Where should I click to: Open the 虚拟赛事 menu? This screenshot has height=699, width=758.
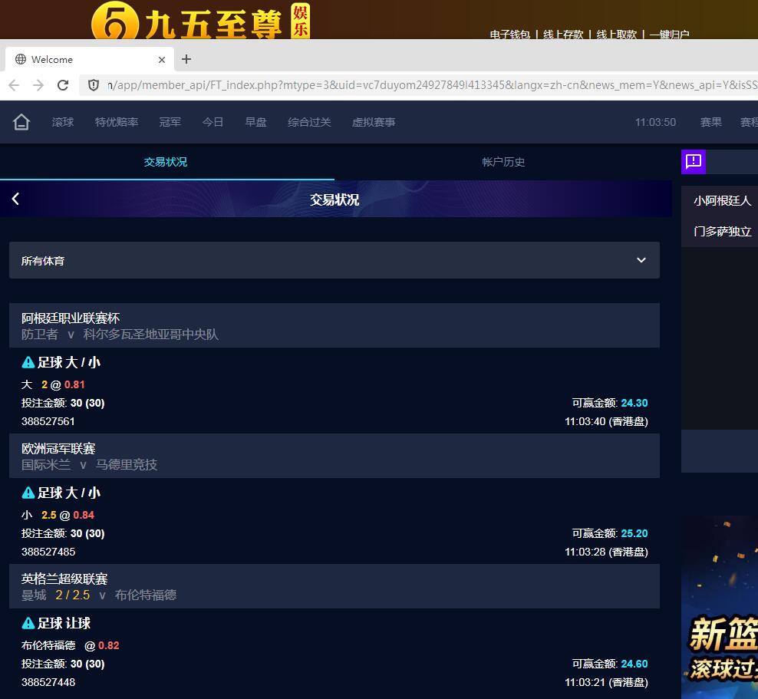pyautogui.click(x=374, y=122)
